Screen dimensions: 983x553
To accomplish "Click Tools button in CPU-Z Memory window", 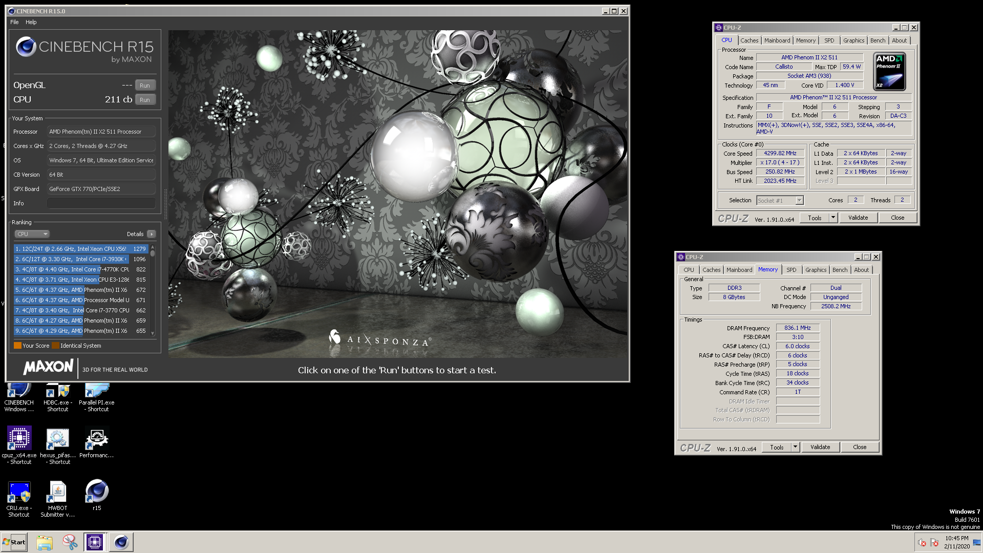I will pyautogui.click(x=777, y=447).
